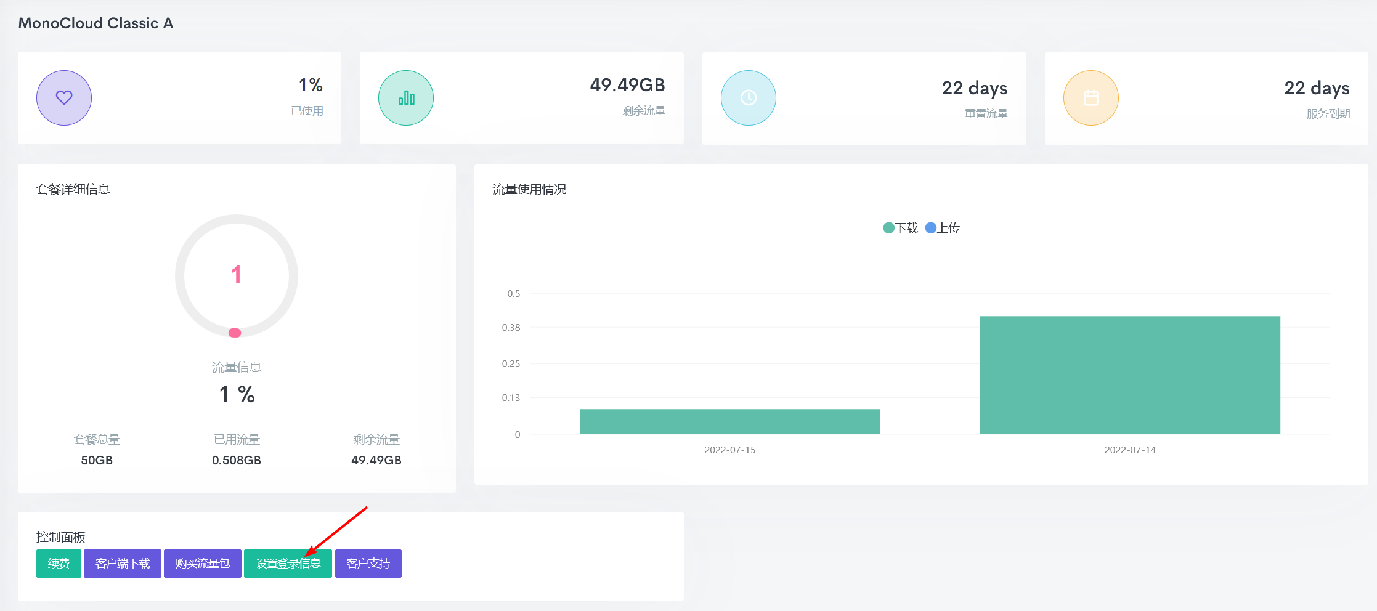Viewport: 1377px width, 611px height.
Task: Click the 客户支持 support button
Action: click(x=368, y=564)
